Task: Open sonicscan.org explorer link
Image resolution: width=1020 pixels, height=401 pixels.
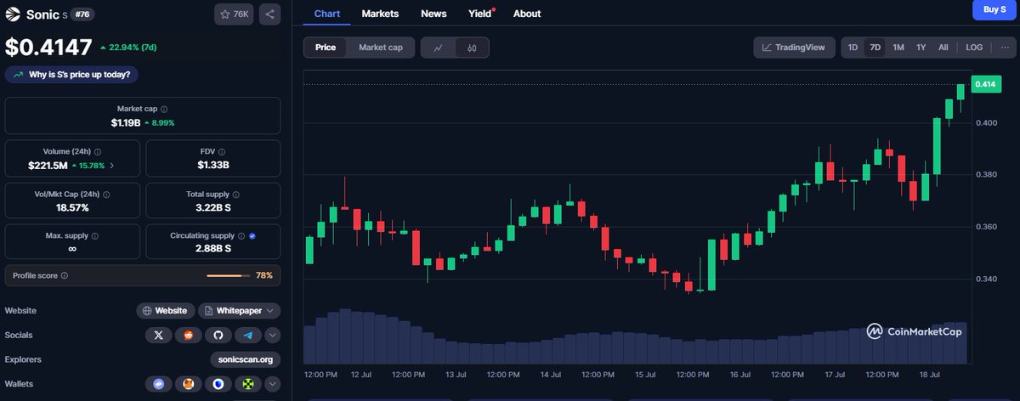Action: pos(245,359)
